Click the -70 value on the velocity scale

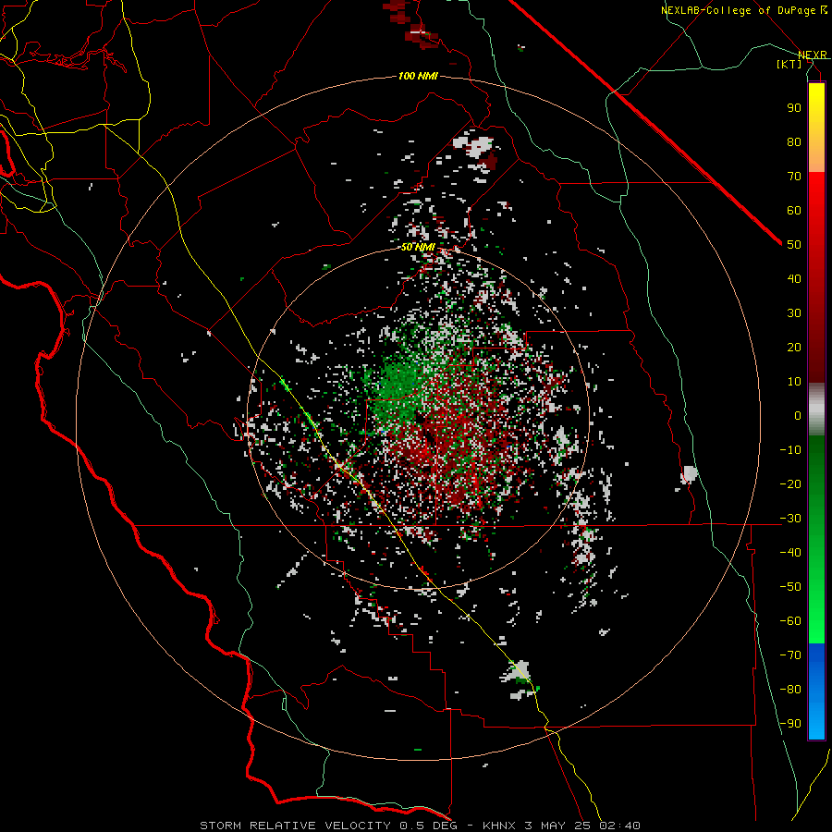pos(790,655)
